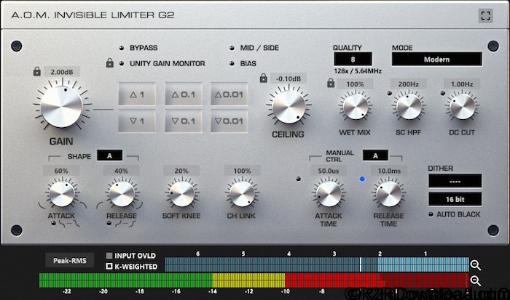Enable Unity Gain Monitor LED
The width and height of the screenshot is (510, 300).
122,64
